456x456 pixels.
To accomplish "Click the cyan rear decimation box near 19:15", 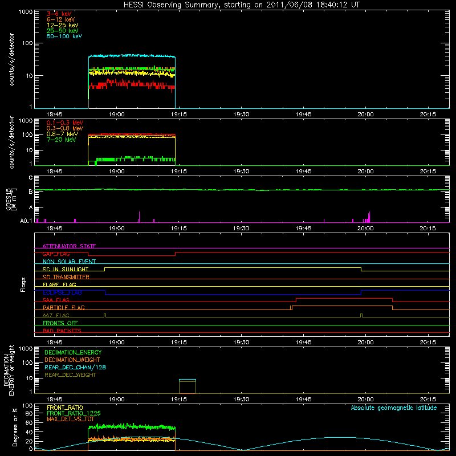I will point(188,380).
